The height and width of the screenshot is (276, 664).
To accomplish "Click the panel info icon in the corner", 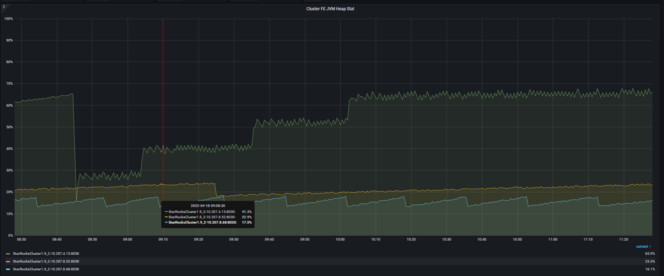I will point(4,7).
